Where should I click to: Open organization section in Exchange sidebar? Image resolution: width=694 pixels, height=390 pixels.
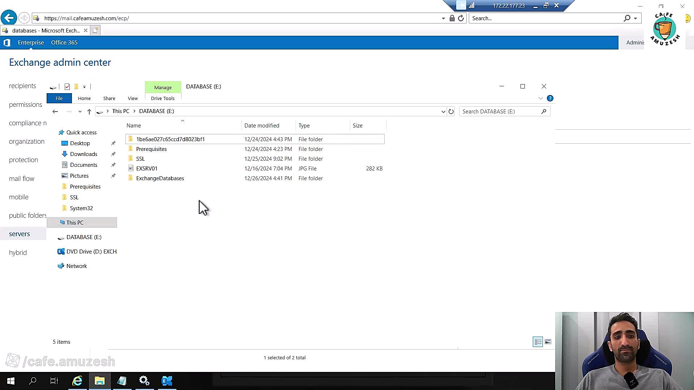27,142
